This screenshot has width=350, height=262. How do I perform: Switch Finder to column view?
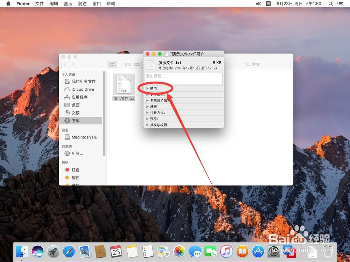(x=129, y=65)
